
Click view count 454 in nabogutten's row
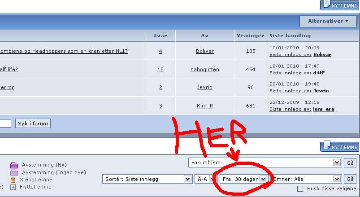pos(251,69)
